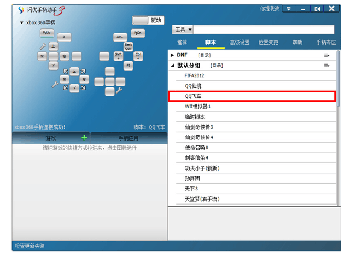
Task: Open wrench settings next to PgUp d-pad
Action: (43, 46)
